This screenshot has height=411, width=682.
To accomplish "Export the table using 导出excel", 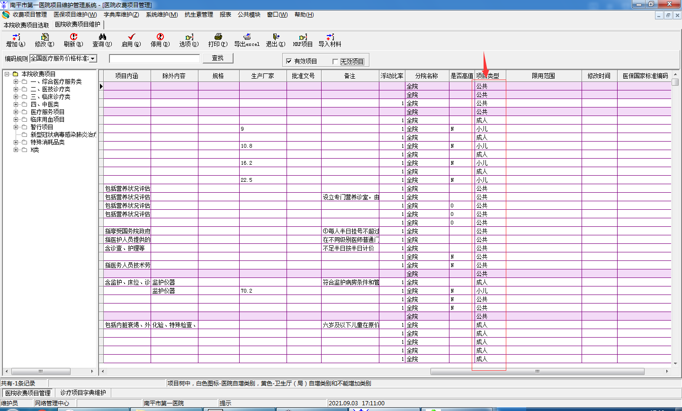I will pyautogui.click(x=247, y=40).
